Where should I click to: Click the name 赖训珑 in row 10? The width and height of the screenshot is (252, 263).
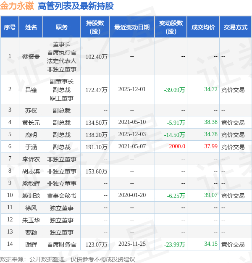click(x=31, y=196)
